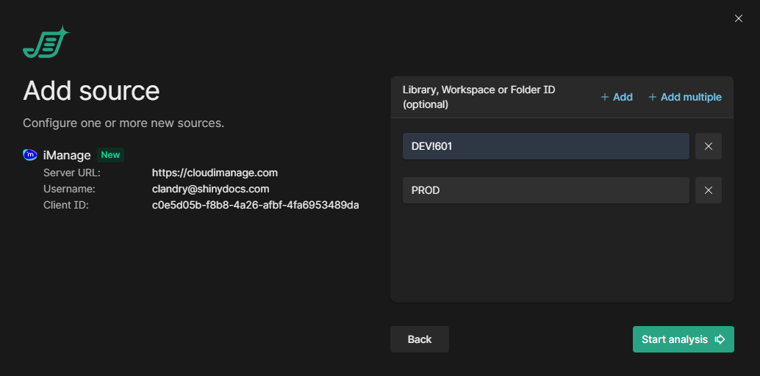Click the Shinydocs logo icon
The image size is (760, 376).
(46, 43)
